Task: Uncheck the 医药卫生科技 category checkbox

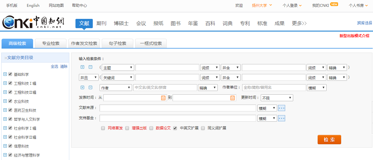Action: tap(10, 110)
